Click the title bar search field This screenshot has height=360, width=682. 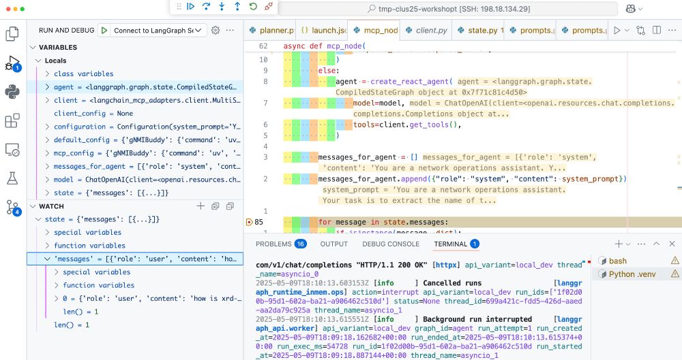(448, 9)
